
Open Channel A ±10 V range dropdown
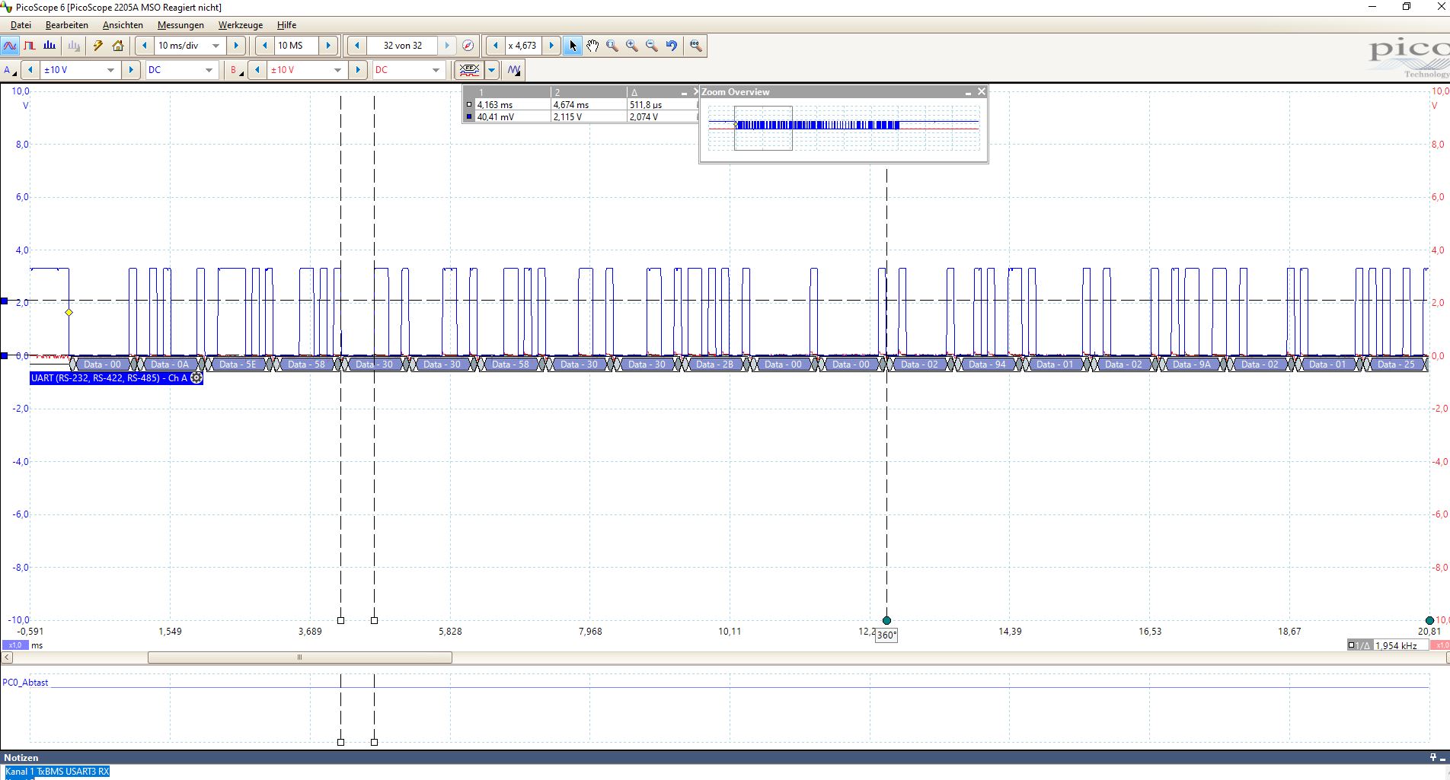click(x=110, y=70)
